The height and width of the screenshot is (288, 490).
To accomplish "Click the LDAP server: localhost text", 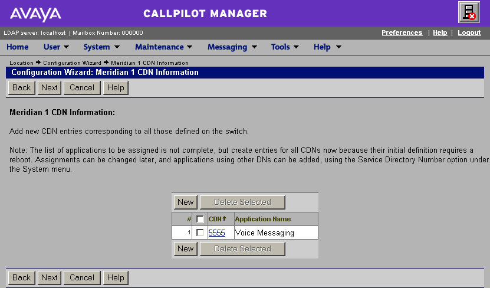I will click(x=35, y=33).
